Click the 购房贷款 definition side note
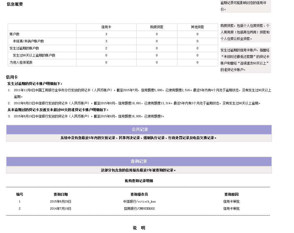The width and height of the screenshot is (294, 233). (x=246, y=32)
